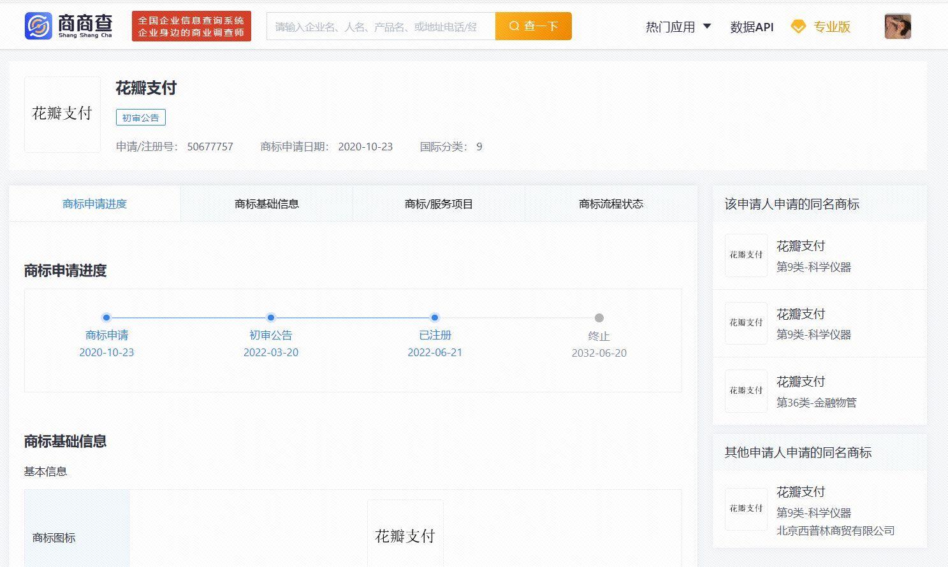Click the 2032-06-20 termination date
The width and height of the screenshot is (948, 567).
(x=599, y=354)
